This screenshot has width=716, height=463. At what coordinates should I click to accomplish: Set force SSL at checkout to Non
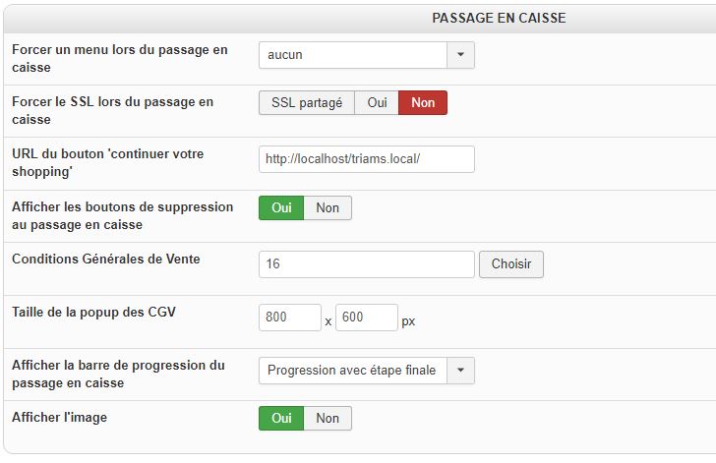pyautogui.click(x=423, y=102)
